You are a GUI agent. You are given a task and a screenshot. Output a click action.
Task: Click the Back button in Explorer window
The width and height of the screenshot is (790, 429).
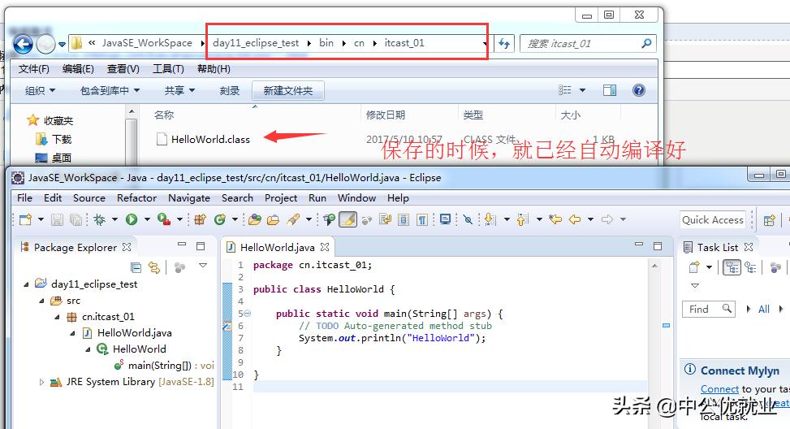coord(23,45)
